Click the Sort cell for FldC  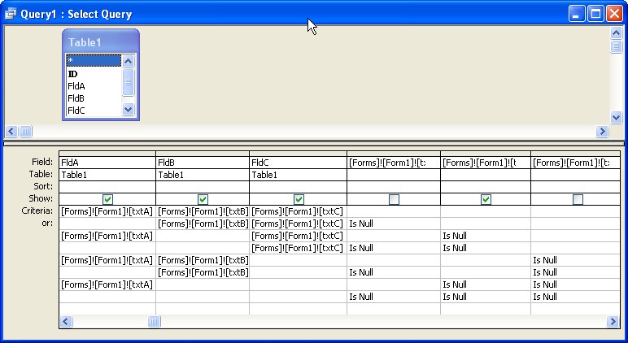[299, 187]
